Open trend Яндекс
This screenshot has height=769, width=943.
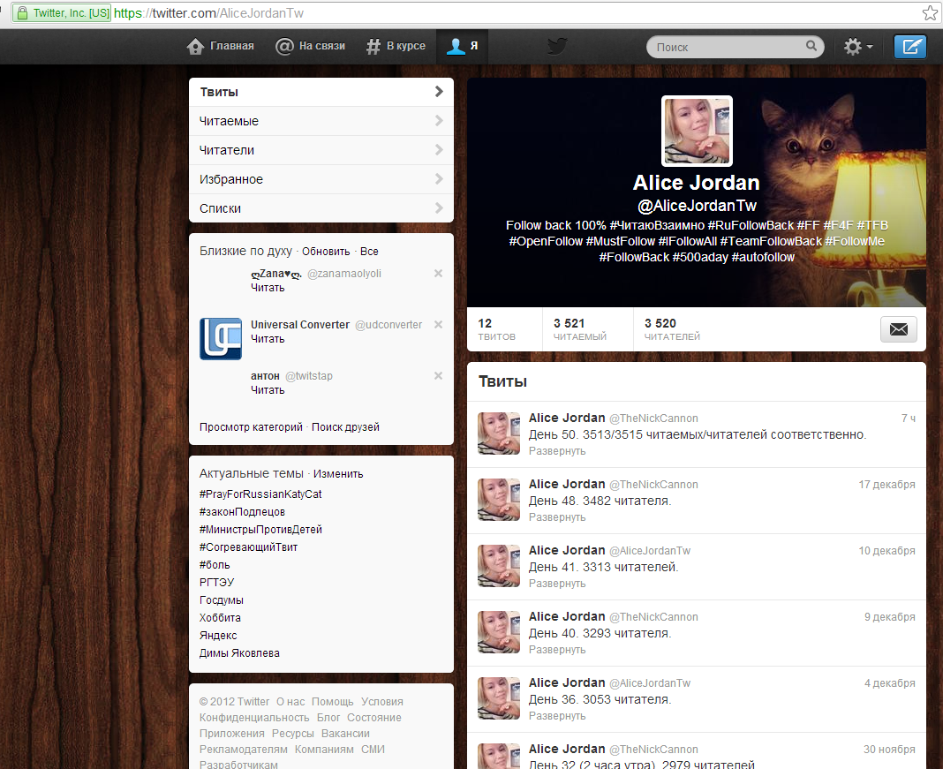(218, 636)
